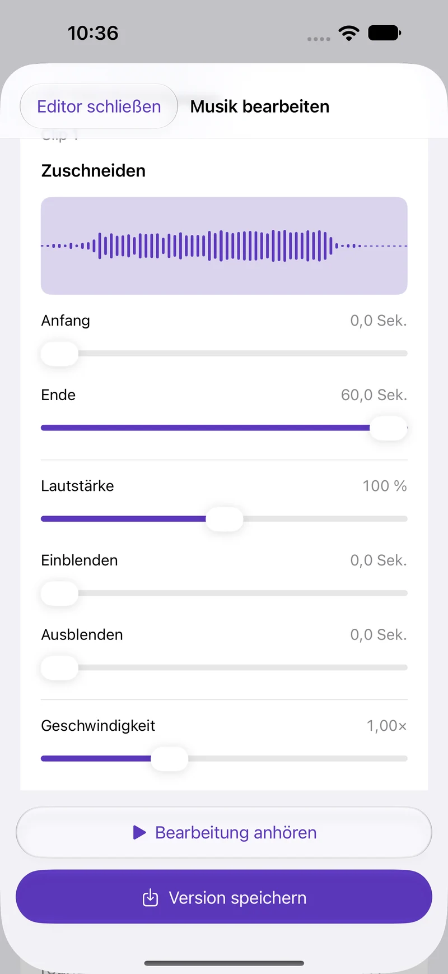This screenshot has width=448, height=974.
Task: Click the play triangle icon in Bearbeitung anhören
Action: tap(139, 832)
